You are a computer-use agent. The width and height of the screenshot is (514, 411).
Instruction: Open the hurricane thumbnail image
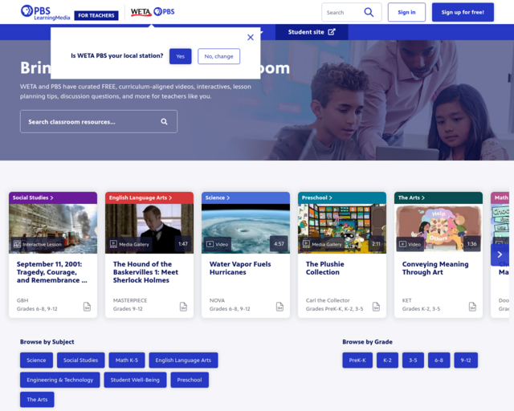246,229
